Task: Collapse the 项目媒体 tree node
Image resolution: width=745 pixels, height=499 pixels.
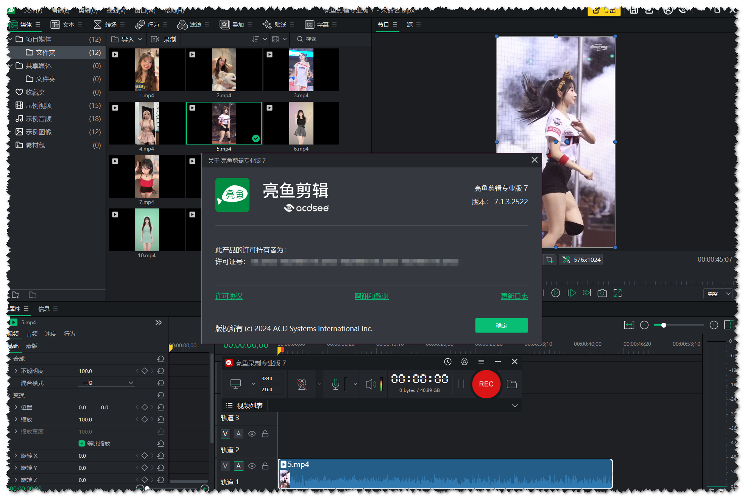Action: (x=11, y=39)
